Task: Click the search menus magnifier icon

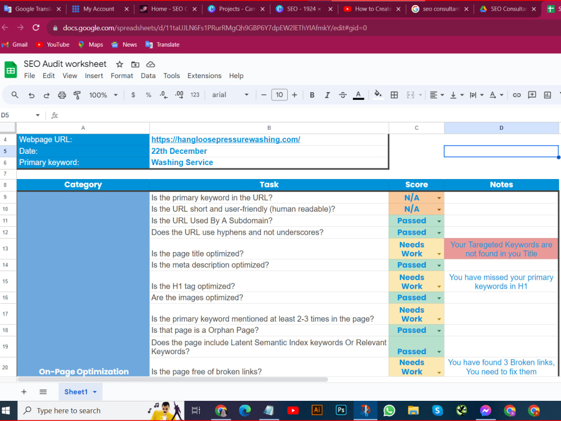Action: click(x=15, y=95)
